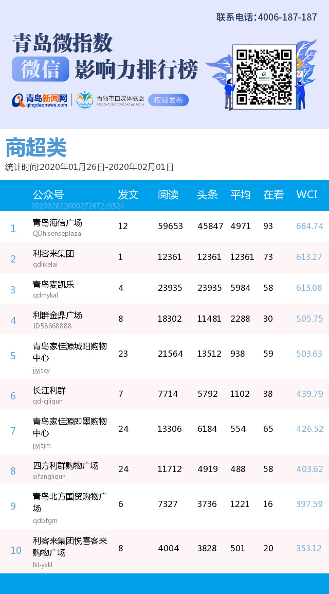Click the 微信 label badge

(x=40, y=69)
